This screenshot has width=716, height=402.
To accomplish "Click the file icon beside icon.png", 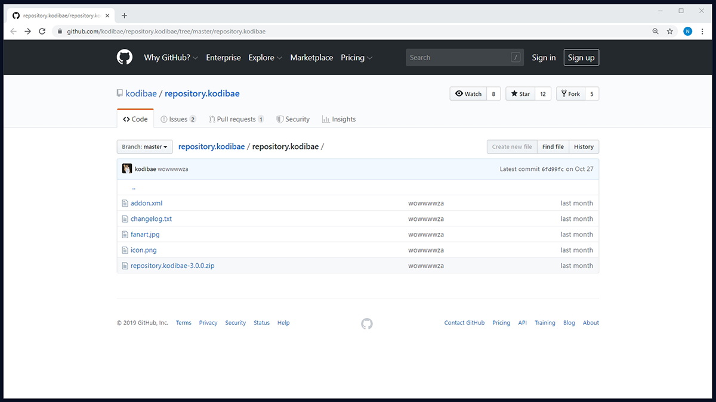I will 125,250.
